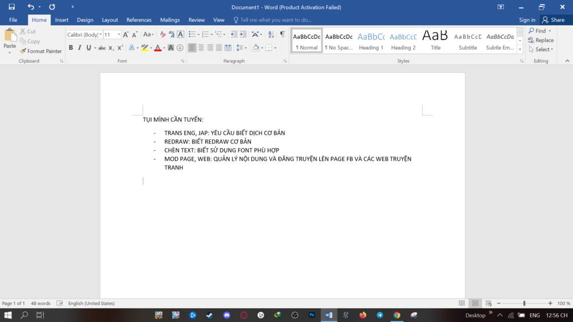Justify the paragraph text

[219, 48]
